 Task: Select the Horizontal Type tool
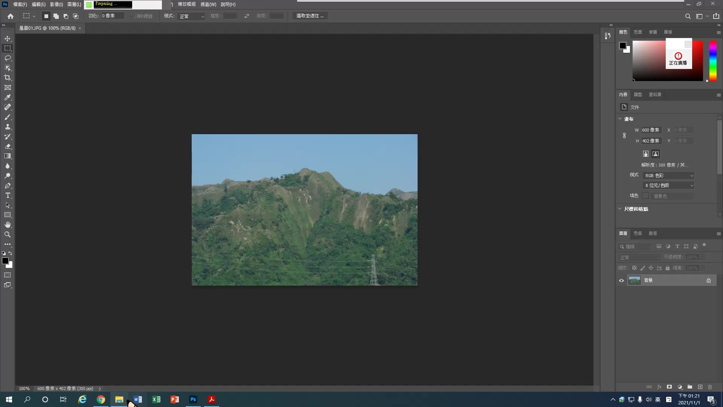pyautogui.click(x=8, y=196)
